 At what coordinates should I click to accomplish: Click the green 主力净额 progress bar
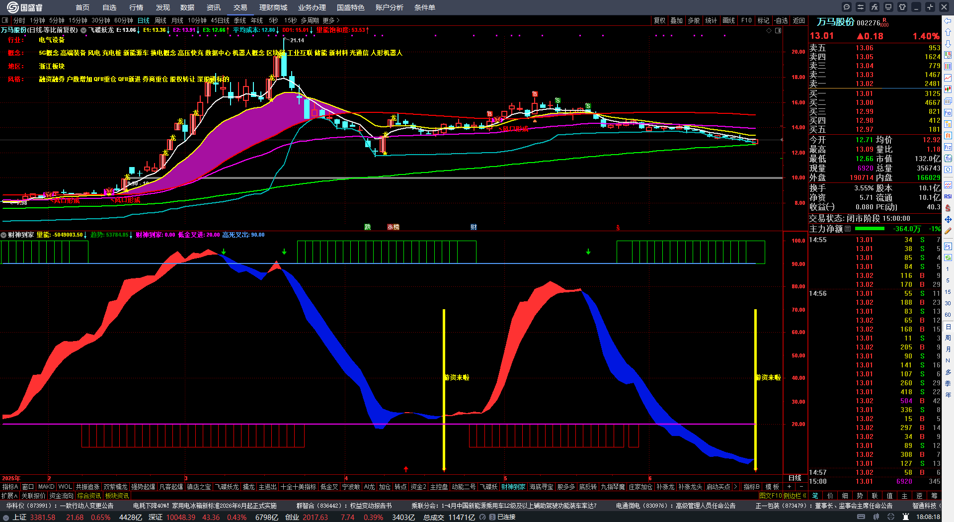point(870,229)
